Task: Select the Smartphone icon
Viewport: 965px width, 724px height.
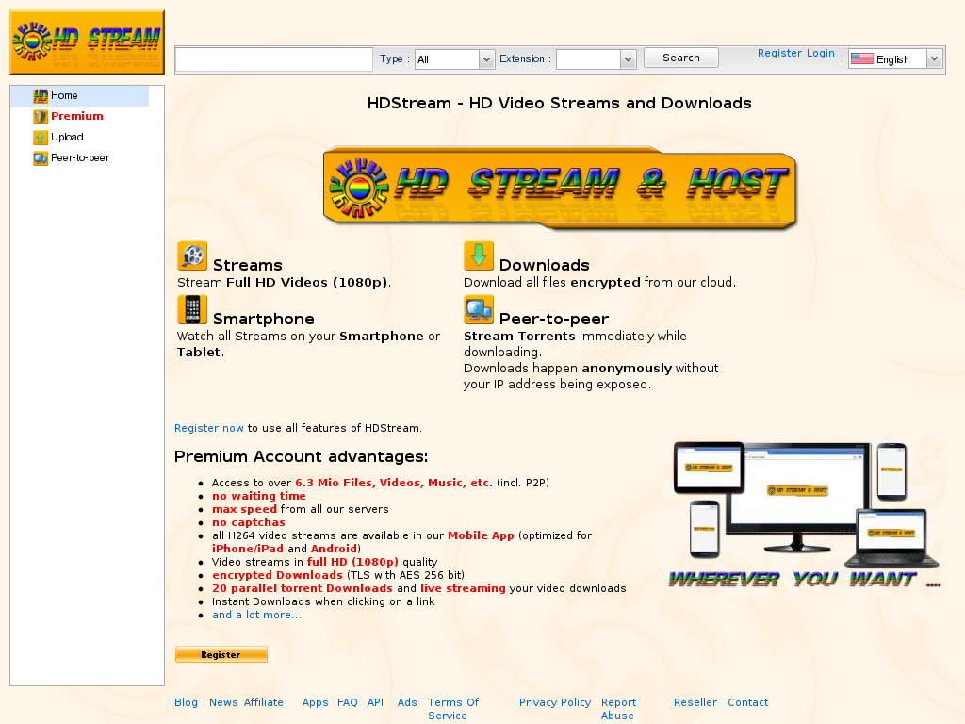Action: [191, 308]
